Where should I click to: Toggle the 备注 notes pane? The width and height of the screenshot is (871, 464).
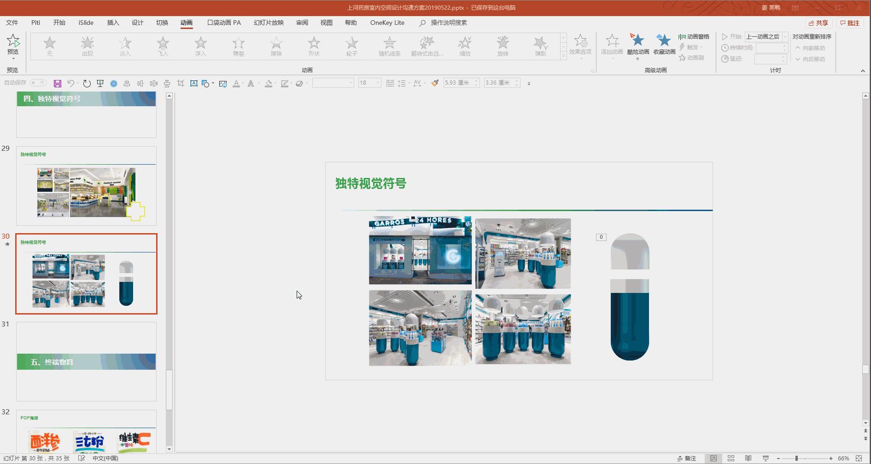686,458
